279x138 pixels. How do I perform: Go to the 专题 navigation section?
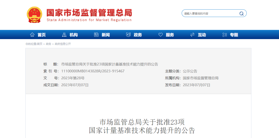(234, 35)
